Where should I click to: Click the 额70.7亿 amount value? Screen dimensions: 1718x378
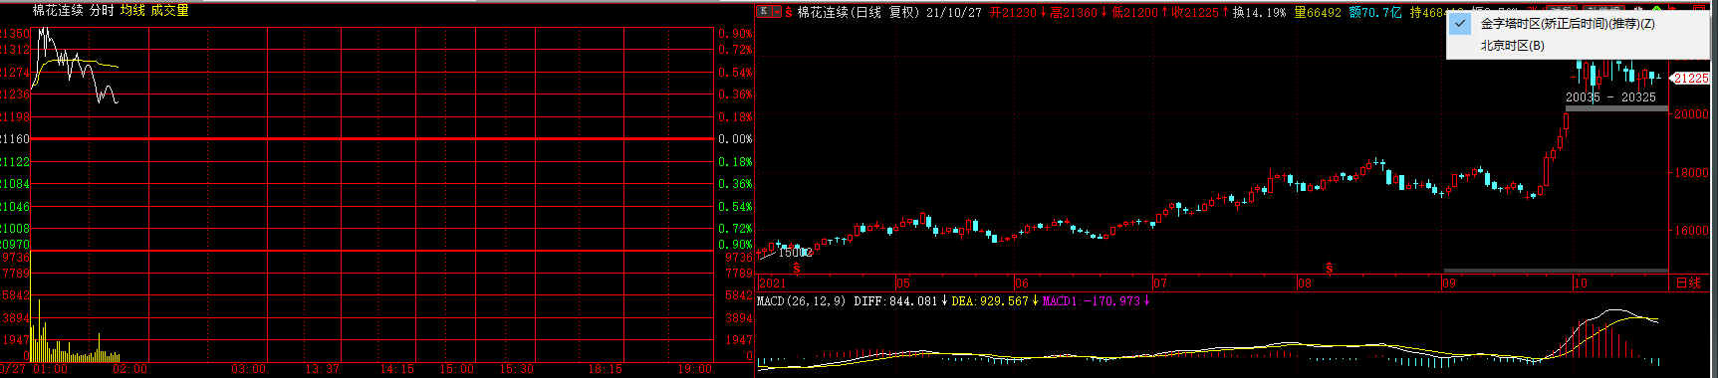1375,12
